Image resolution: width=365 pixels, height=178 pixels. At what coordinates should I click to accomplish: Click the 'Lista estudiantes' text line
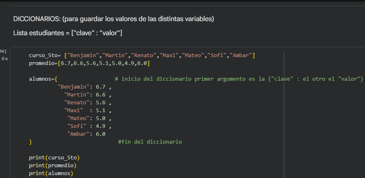(68, 33)
